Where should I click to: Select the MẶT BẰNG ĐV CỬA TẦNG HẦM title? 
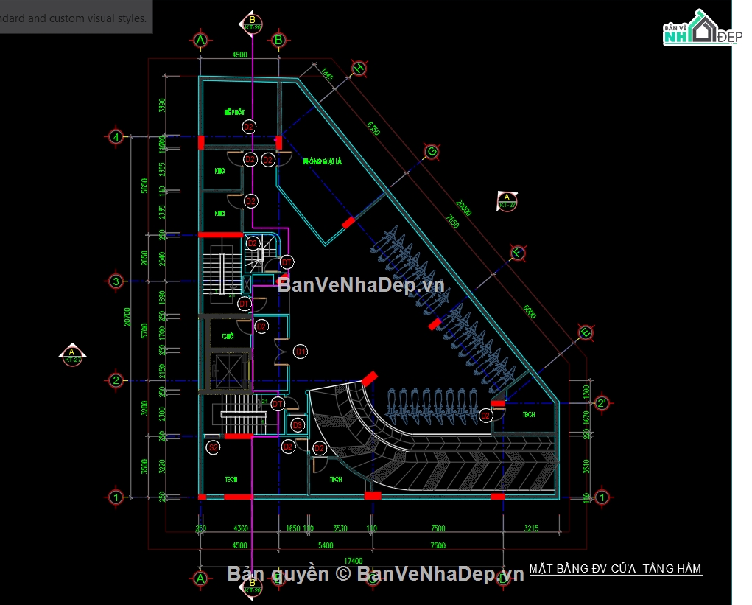(615, 569)
